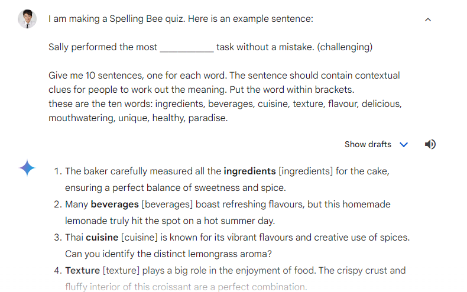Click the lemonade sentence in item two
This screenshot has height=292, width=467.
pos(170,221)
